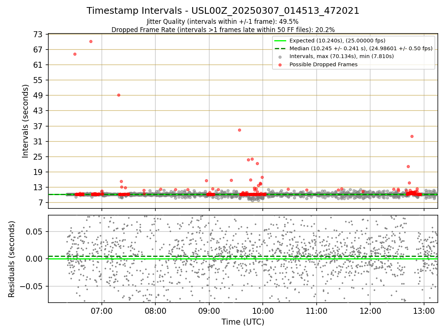The height and width of the screenshot is (335, 446).
Task: Click the legend entry 'Possible Dropped Frames'
Action: (x=323, y=64)
